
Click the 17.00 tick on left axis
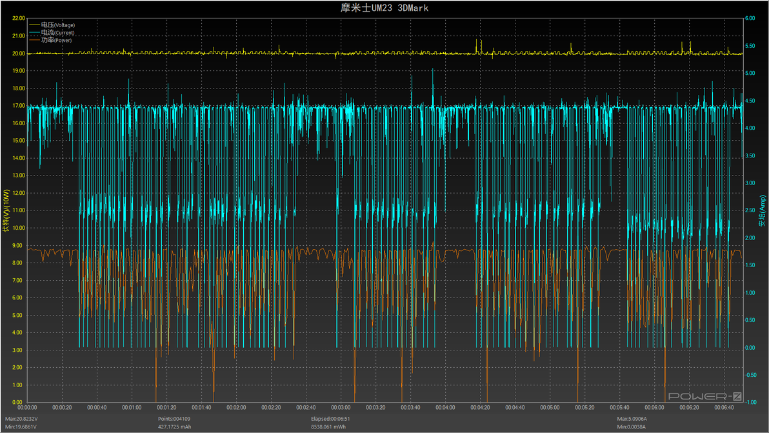(x=18, y=105)
